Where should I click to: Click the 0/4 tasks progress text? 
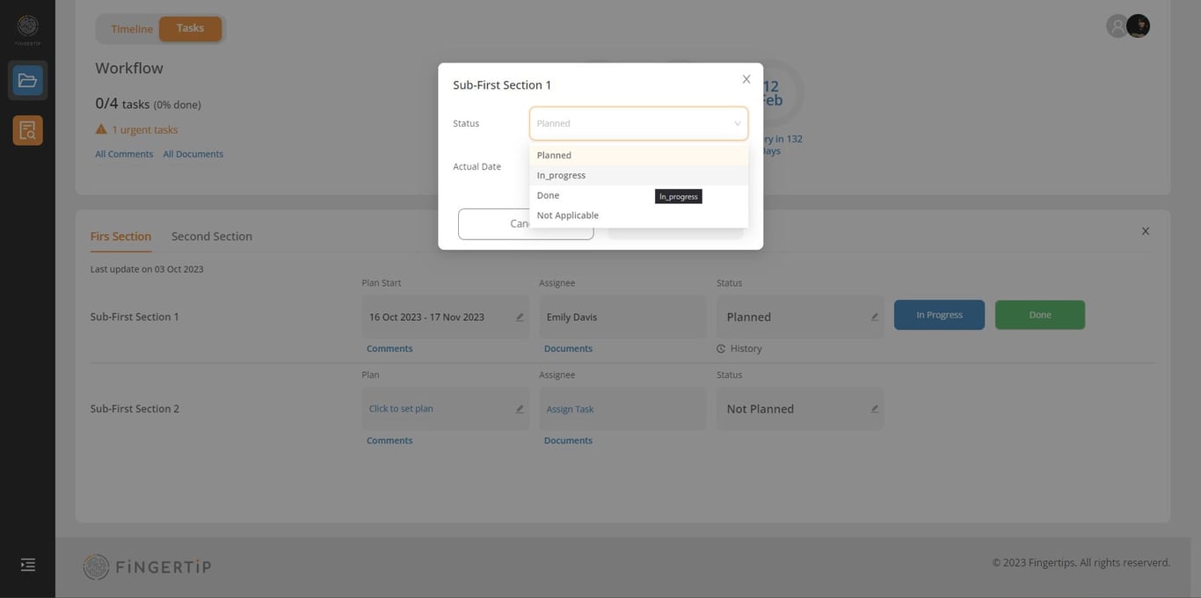148,104
